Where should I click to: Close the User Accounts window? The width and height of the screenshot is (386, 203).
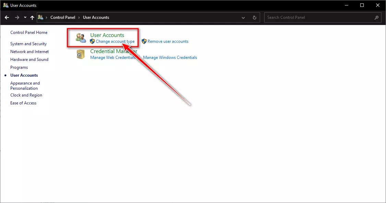point(378,5)
